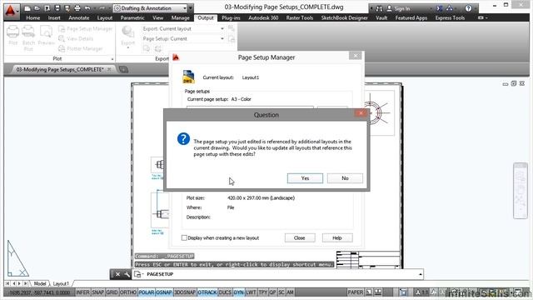Switch to the Annotate ribbon tab

(x=79, y=17)
